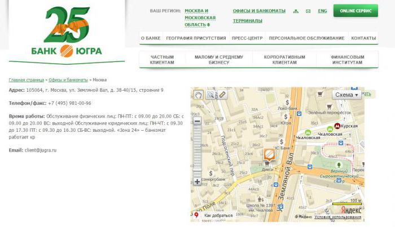Open the КОНТАКТЫ menu
This screenshot has height=227, width=395.
363,38
